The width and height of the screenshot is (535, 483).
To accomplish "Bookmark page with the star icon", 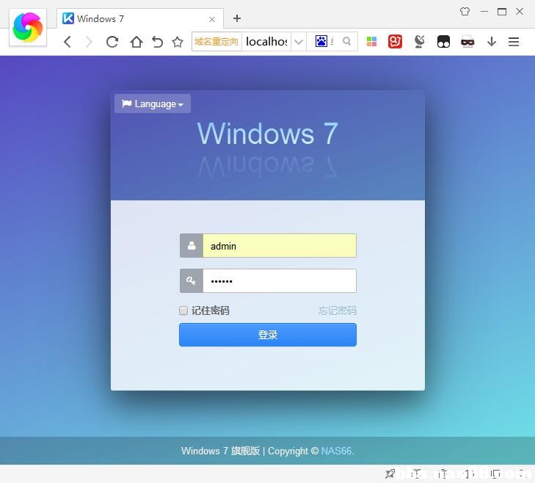I will [178, 42].
